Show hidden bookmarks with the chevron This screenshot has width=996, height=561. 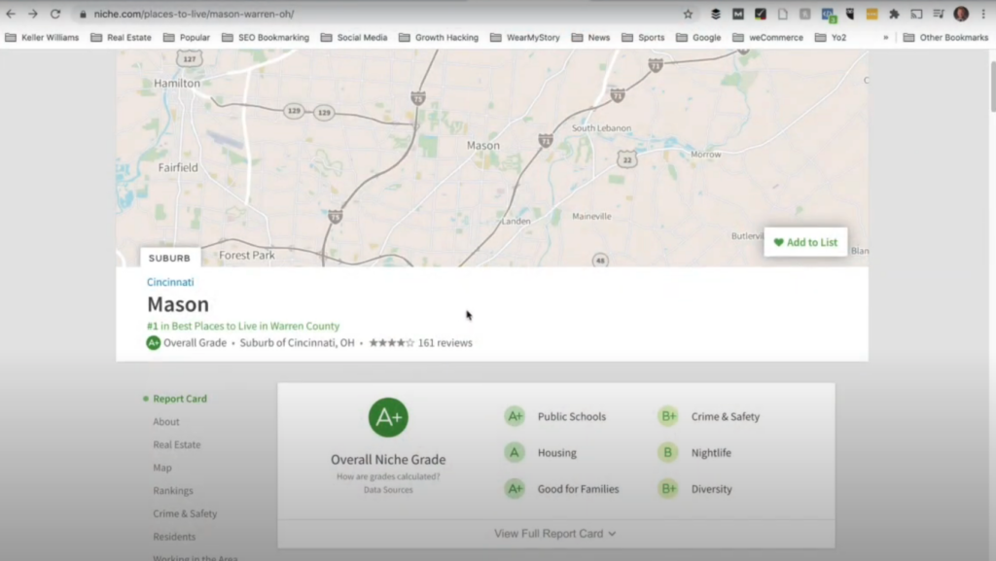click(x=885, y=38)
